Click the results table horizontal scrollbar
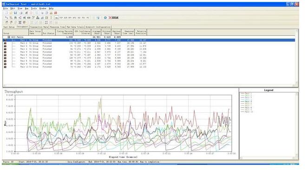307x170 pixels. (x=149, y=85)
